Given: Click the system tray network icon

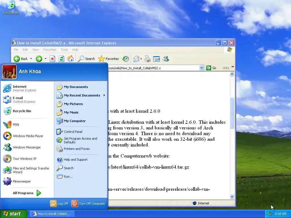Looking at the screenshot, I should 270,214.
